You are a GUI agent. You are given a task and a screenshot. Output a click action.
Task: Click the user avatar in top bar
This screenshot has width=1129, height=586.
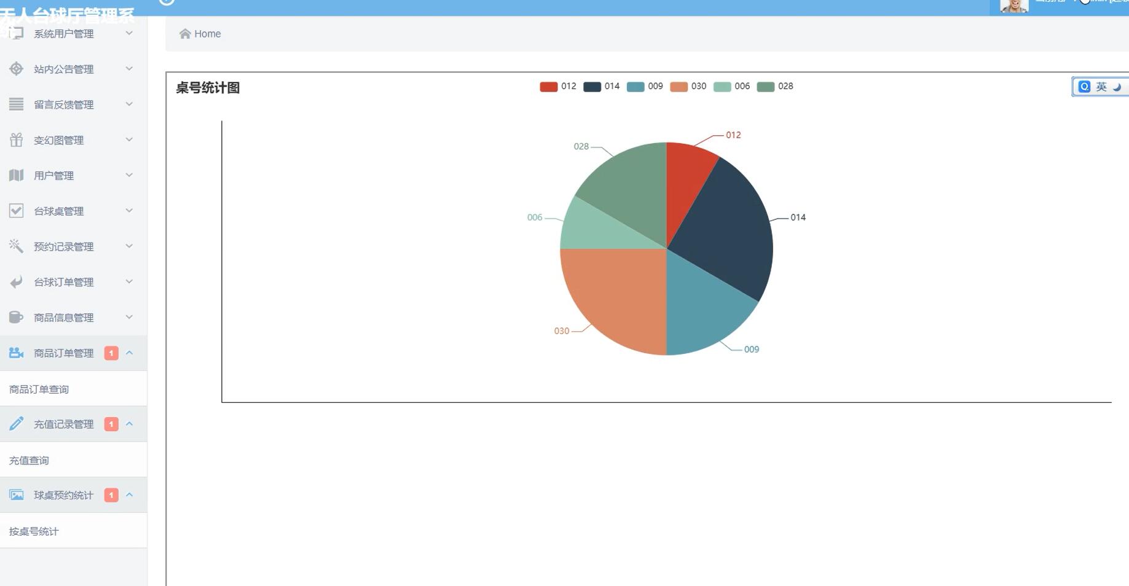coord(1013,6)
